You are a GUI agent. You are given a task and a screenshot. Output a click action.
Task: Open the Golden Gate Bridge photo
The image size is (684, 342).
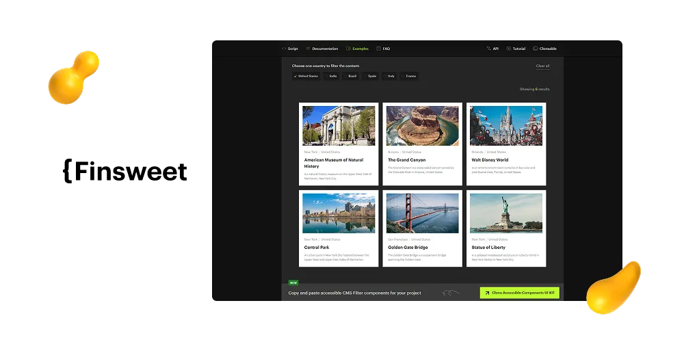[x=422, y=213]
